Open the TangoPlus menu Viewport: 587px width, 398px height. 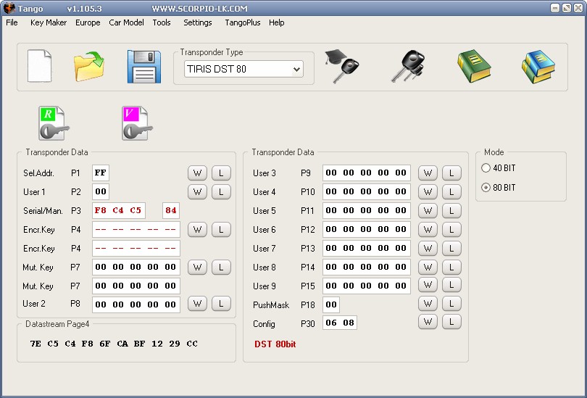click(242, 22)
